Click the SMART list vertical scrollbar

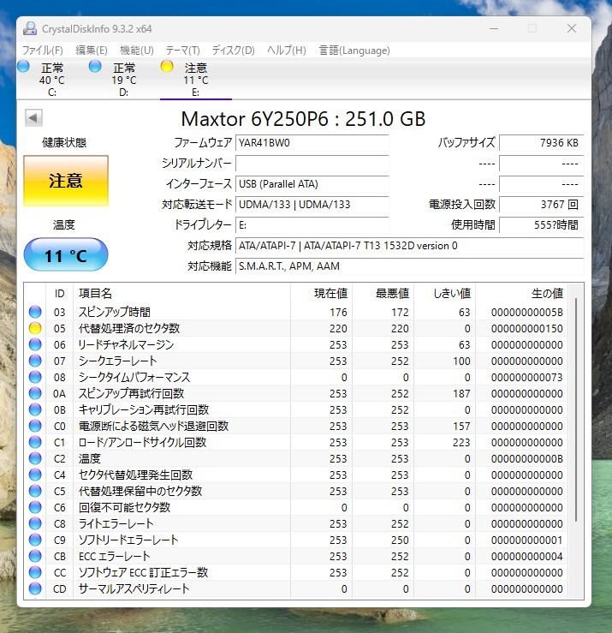(x=576, y=409)
